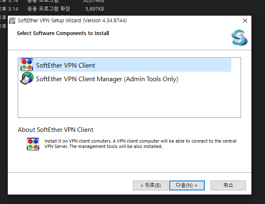Click the VPN Client Manager laptop globe icon
This screenshot has width=265, height=204.
coord(27,78)
